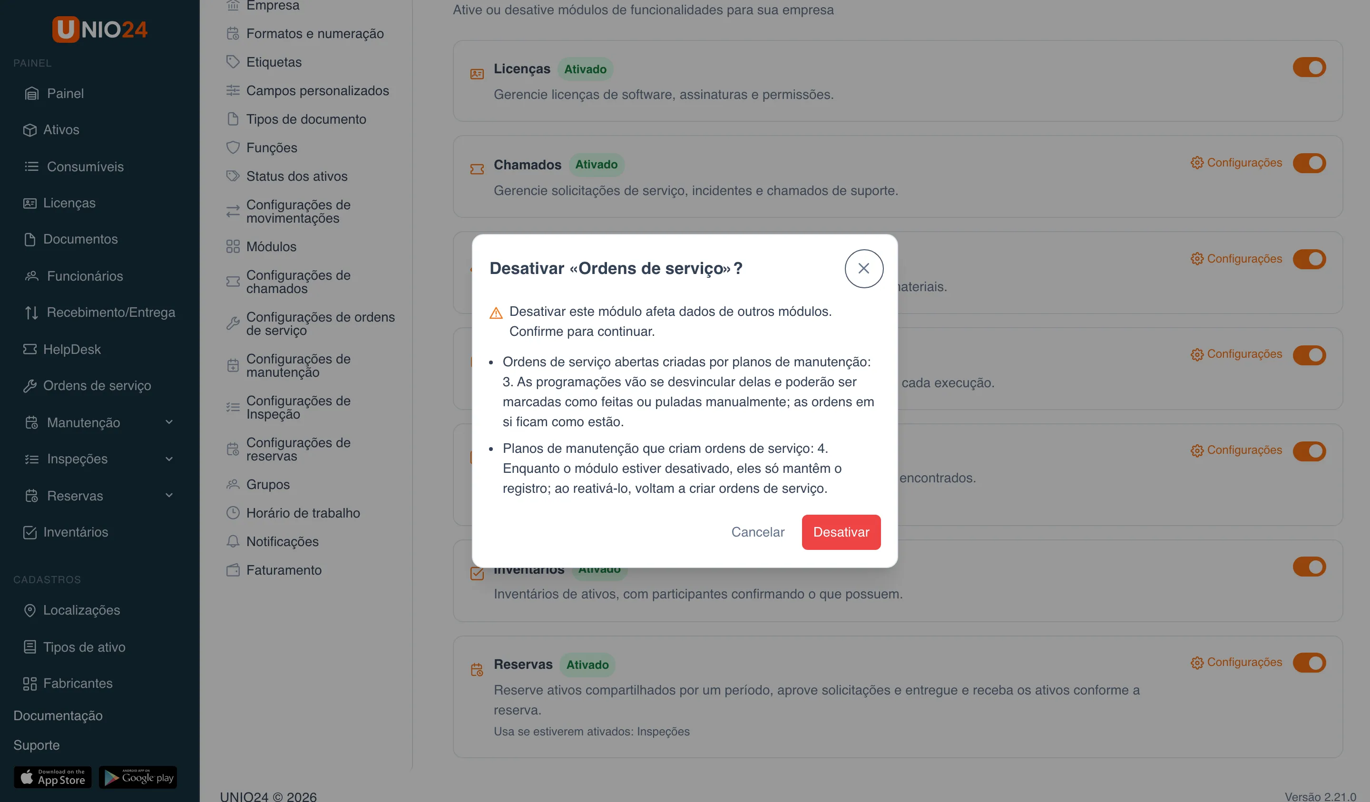Open Configurações de chamados menu item
This screenshot has width=1370, height=802.
[x=298, y=282]
